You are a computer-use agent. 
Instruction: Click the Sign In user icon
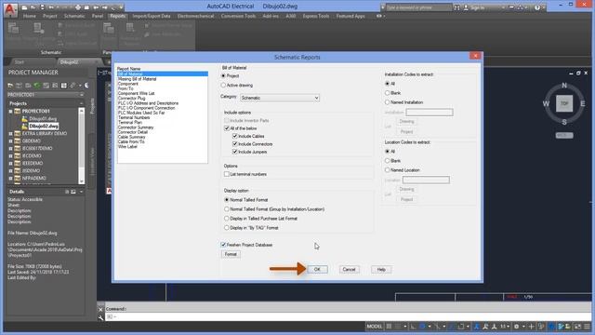(466, 7)
